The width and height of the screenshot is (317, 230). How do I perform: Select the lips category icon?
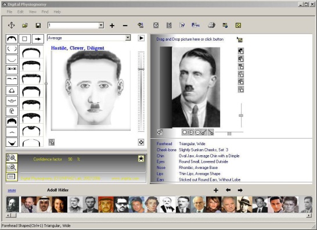12,100
